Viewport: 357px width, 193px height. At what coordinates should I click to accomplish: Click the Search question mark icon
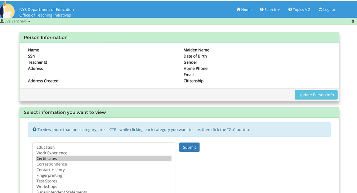click(262, 10)
